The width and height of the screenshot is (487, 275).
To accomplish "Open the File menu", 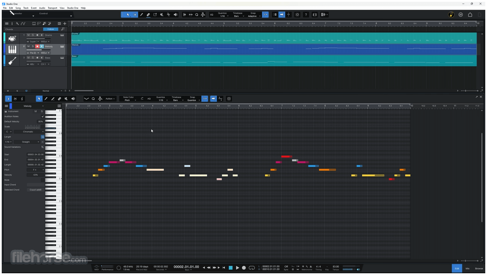I will 5,8.
